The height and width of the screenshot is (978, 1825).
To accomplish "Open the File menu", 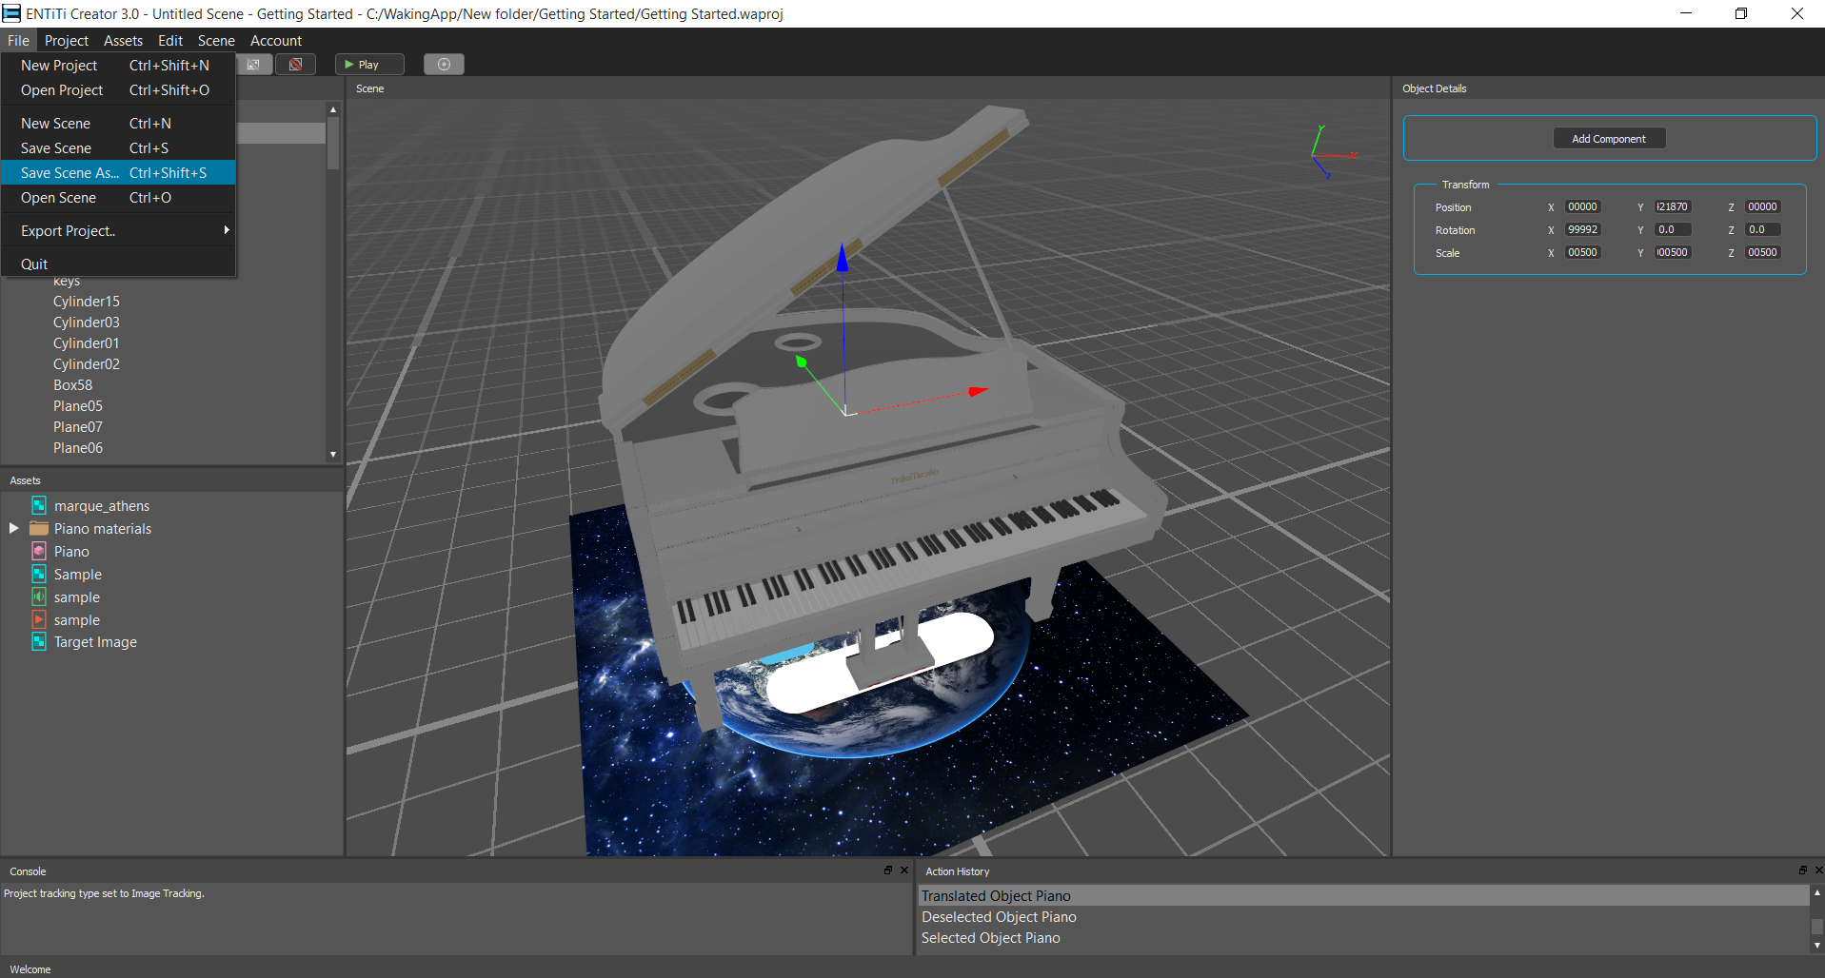I will 18,40.
